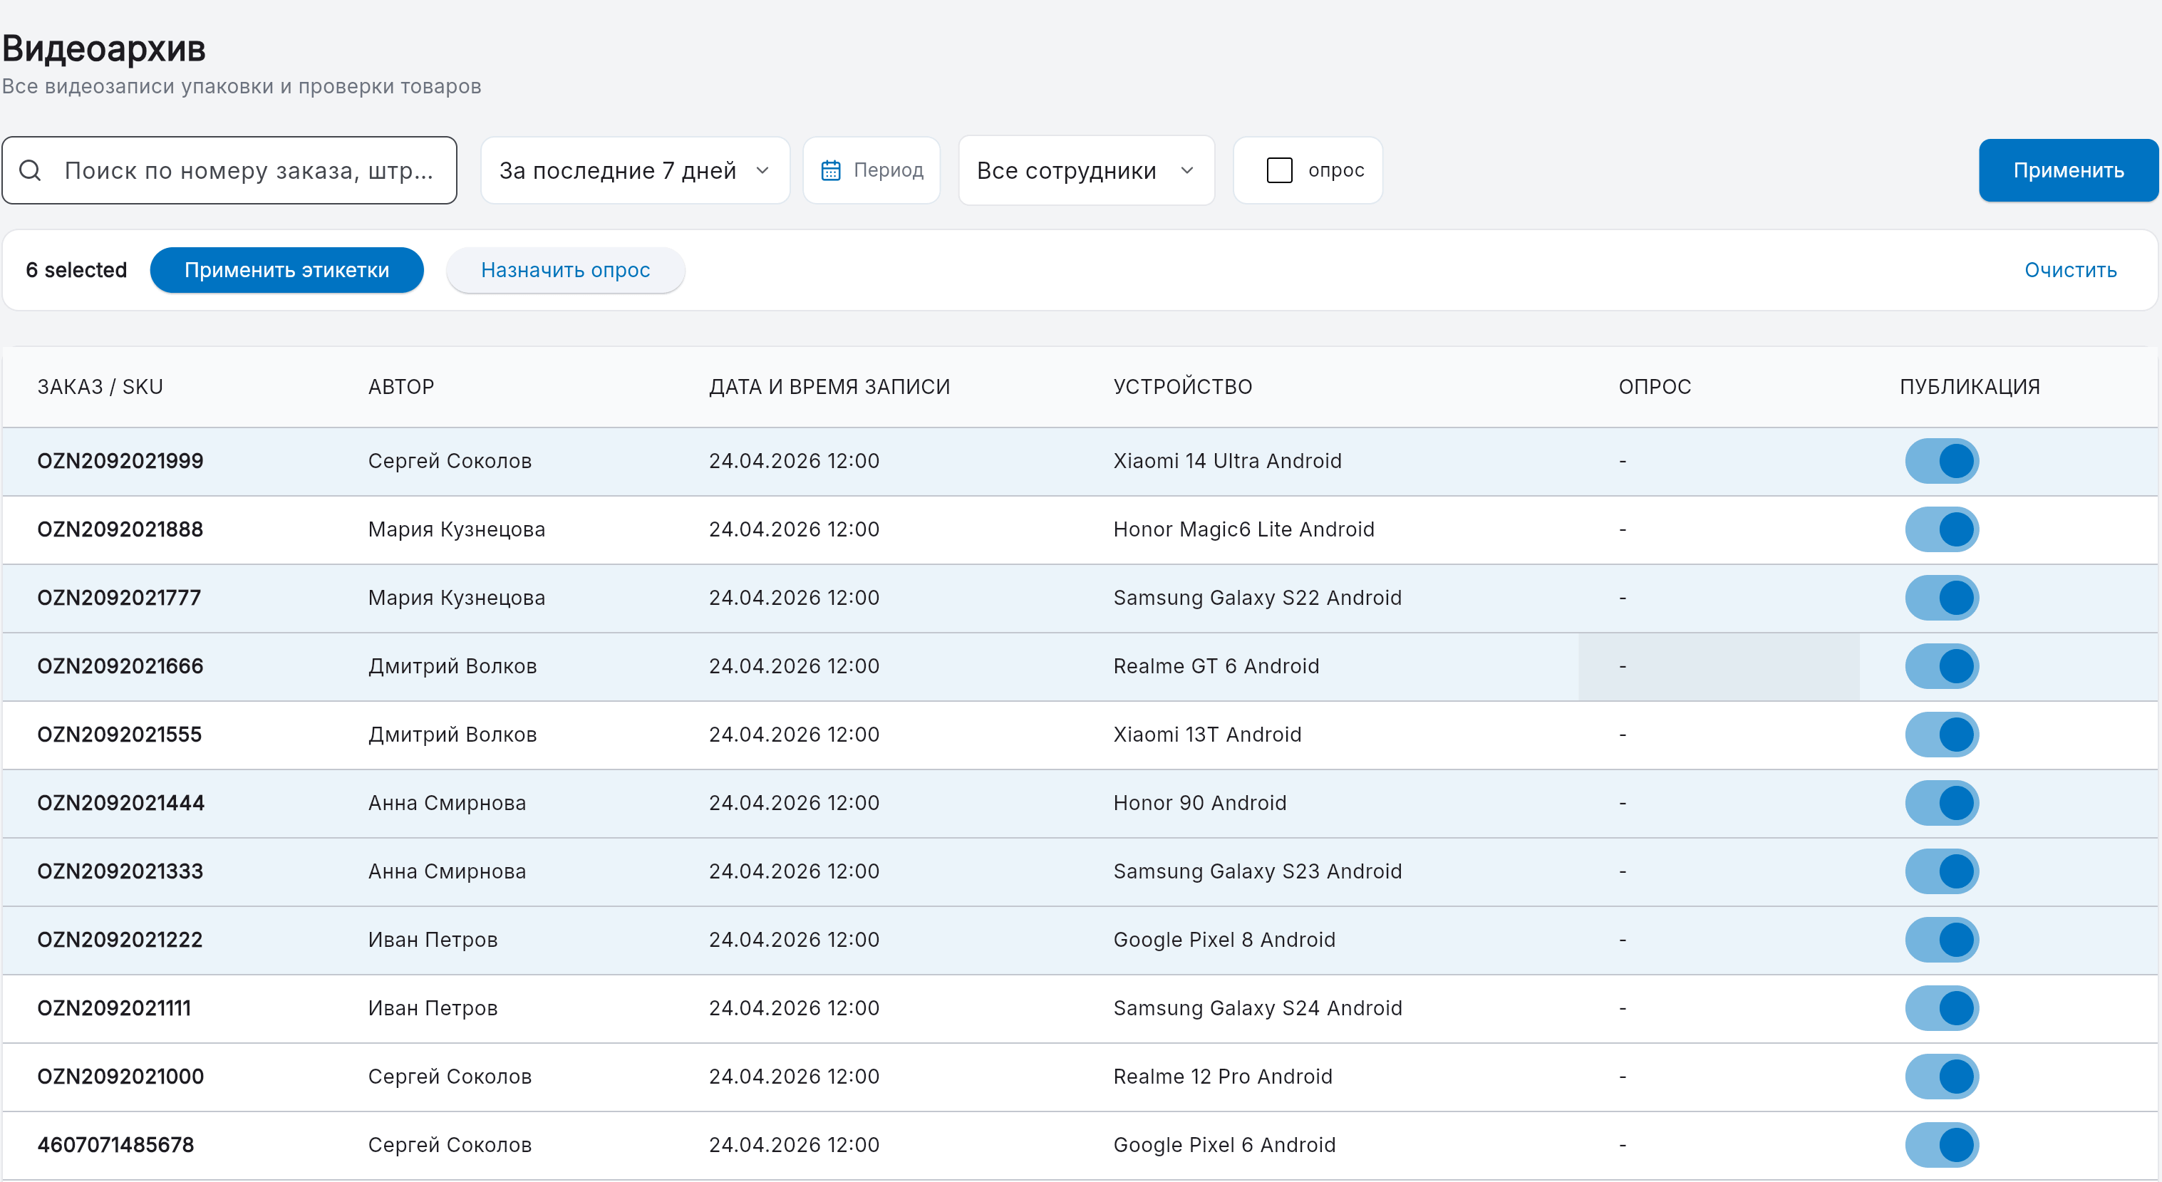Image resolution: width=2162 pixels, height=1182 pixels.
Task: Toggle publication for order OZN2092021000
Action: tap(1941, 1077)
